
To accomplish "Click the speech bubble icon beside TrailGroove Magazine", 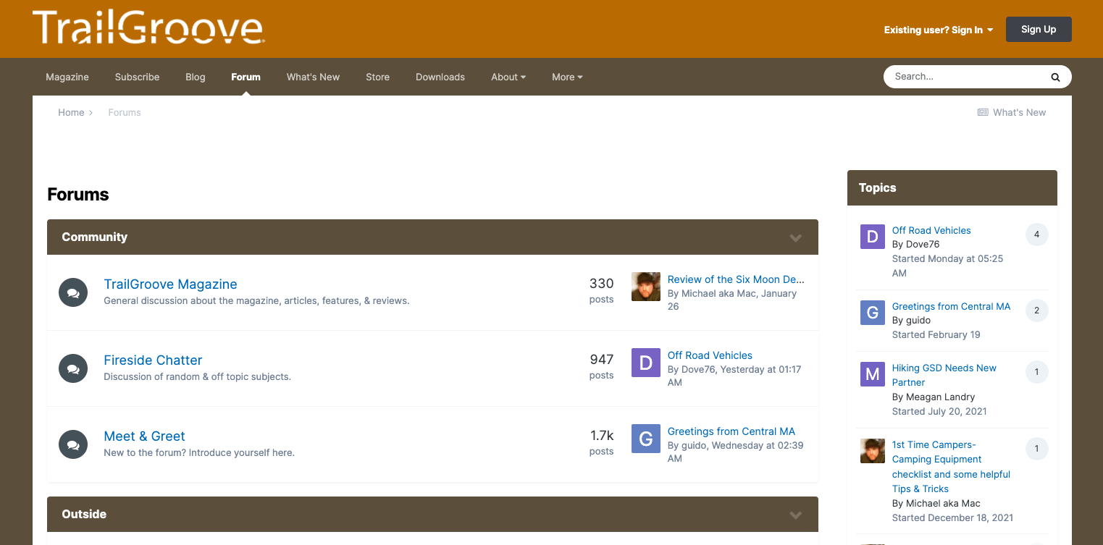I will (72, 292).
